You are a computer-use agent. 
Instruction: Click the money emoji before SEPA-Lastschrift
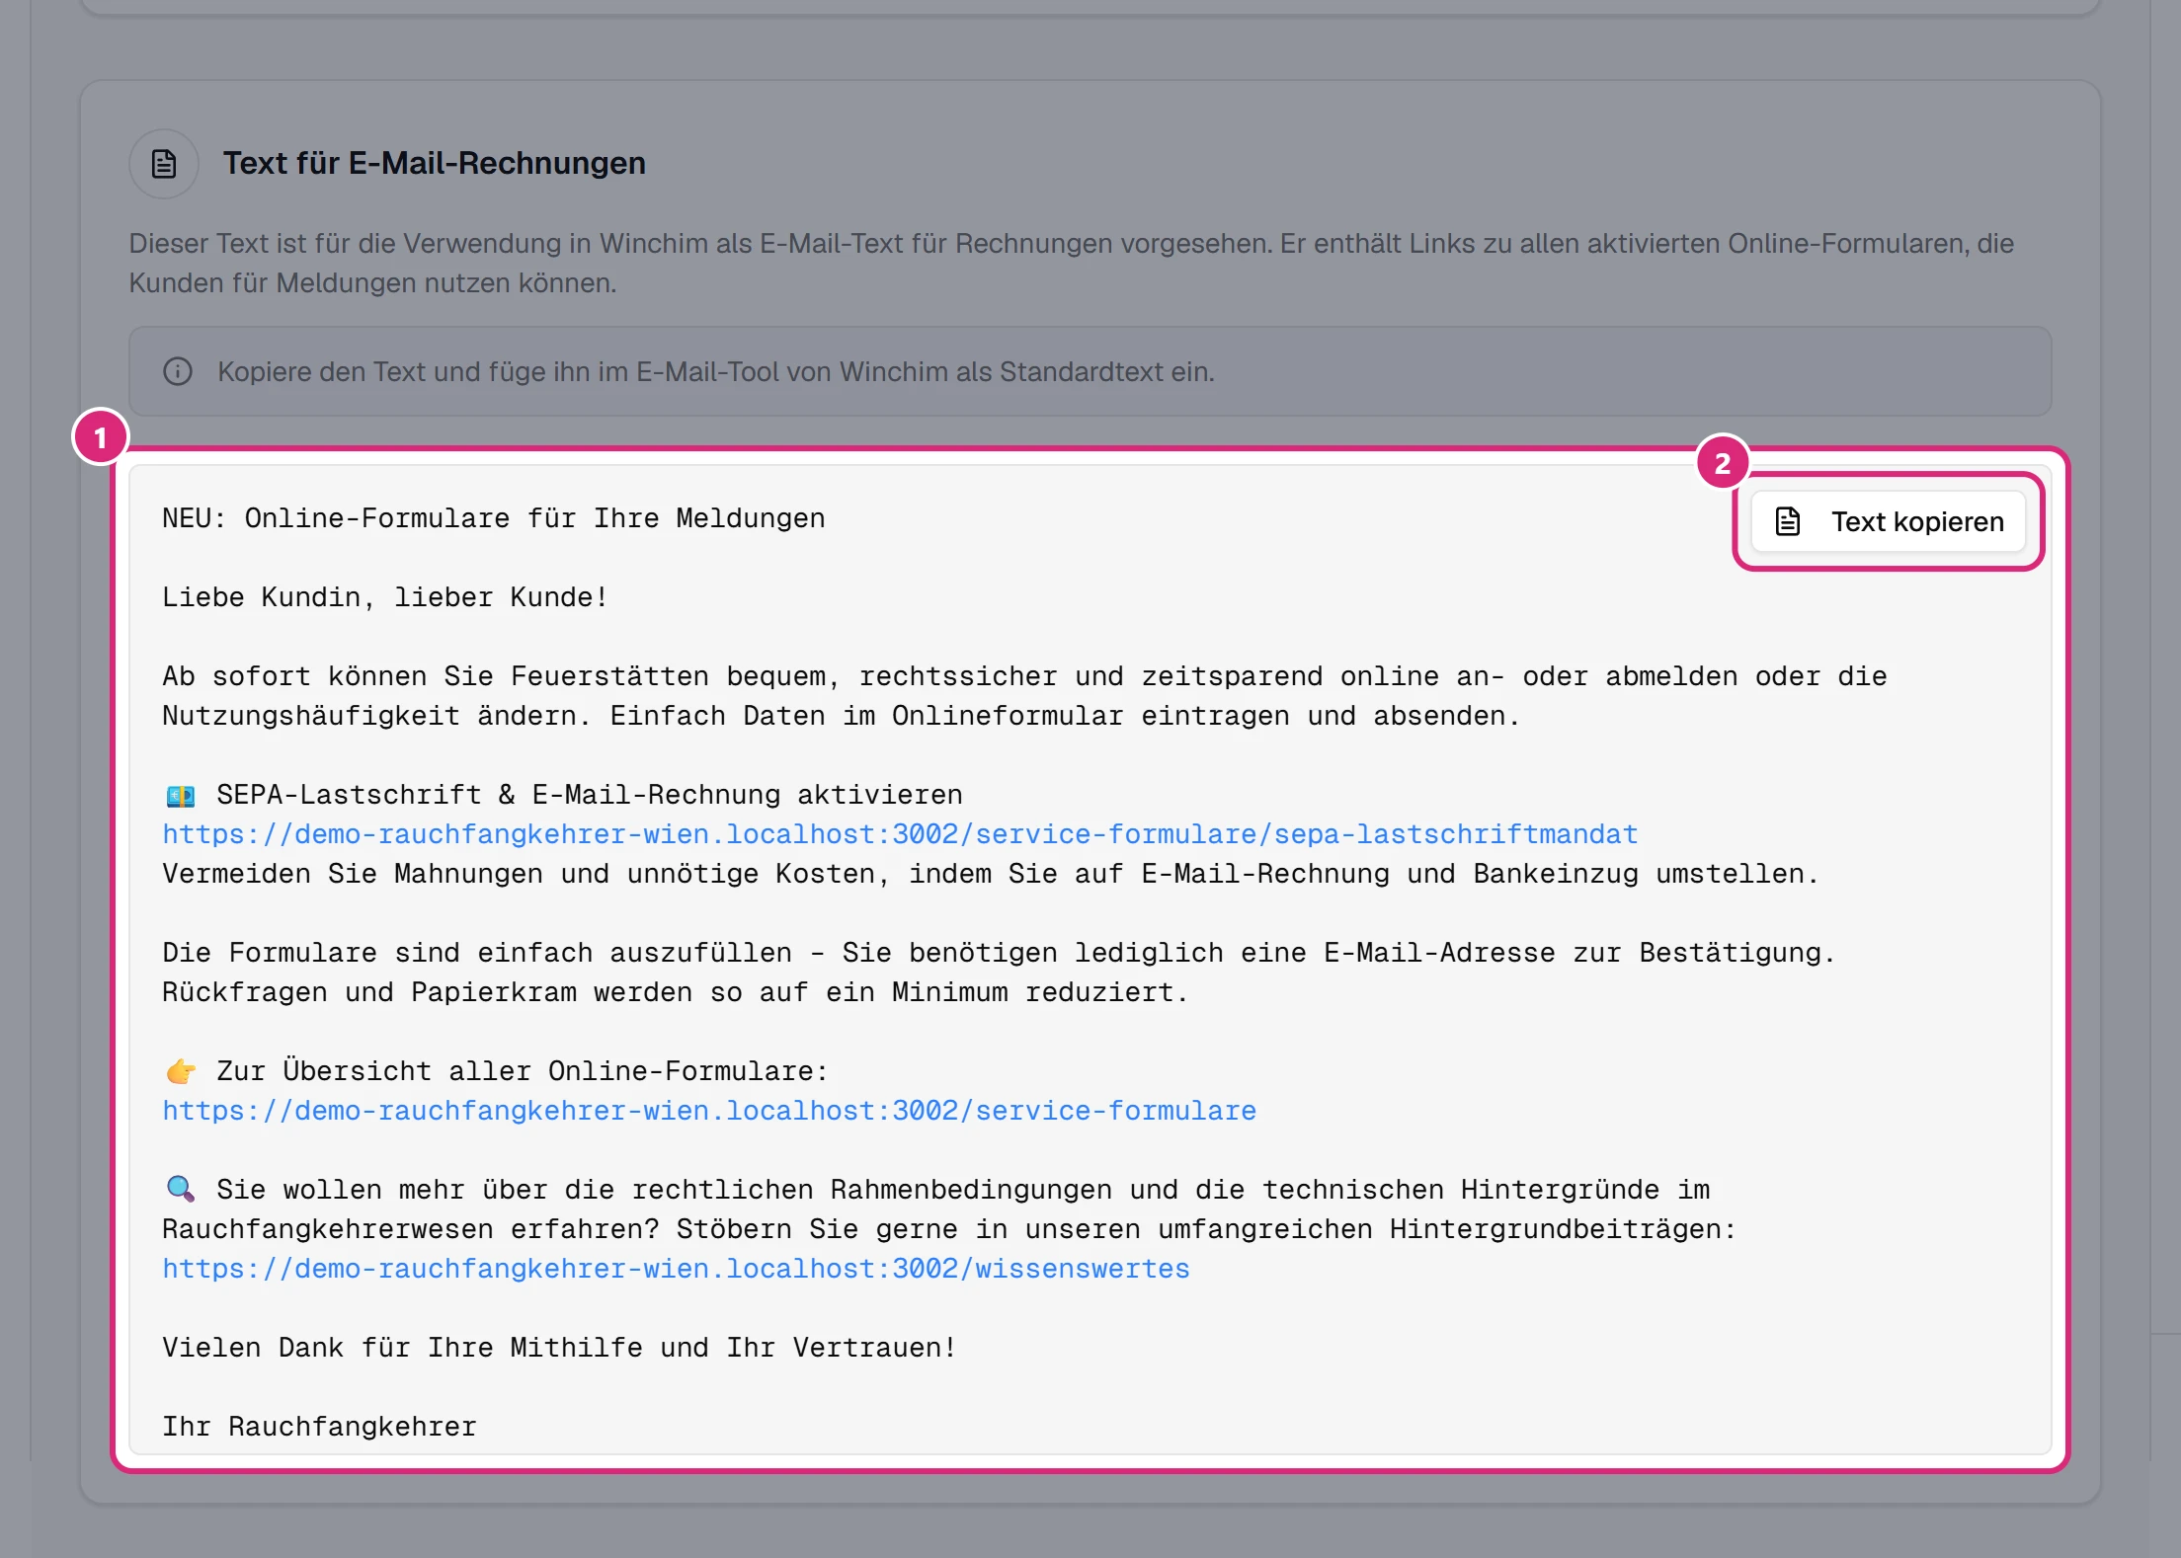181,795
